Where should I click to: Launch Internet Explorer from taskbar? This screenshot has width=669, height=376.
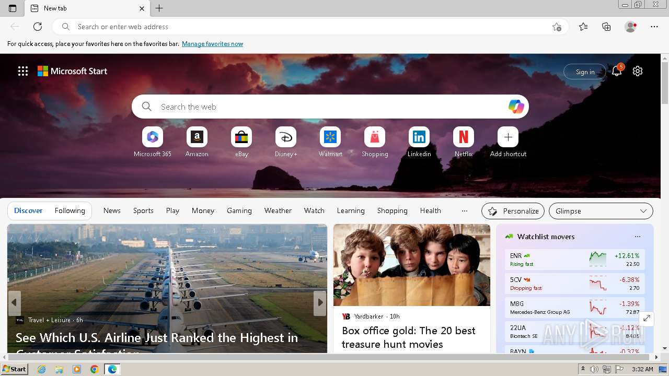tap(42, 369)
